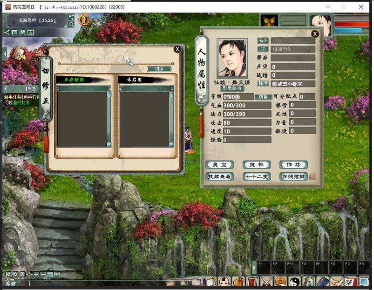
Task: Click the 切换 button in 切修正 panel
Action: coord(159,69)
